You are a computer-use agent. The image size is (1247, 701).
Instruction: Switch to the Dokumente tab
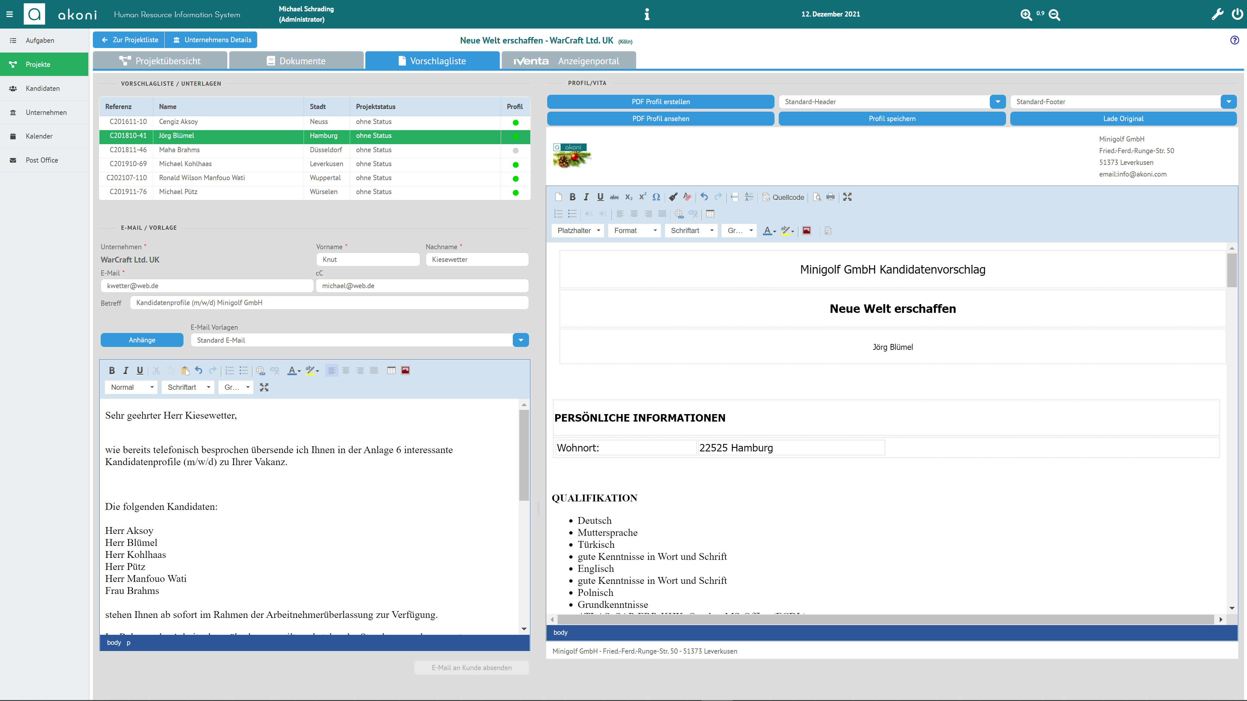296,61
